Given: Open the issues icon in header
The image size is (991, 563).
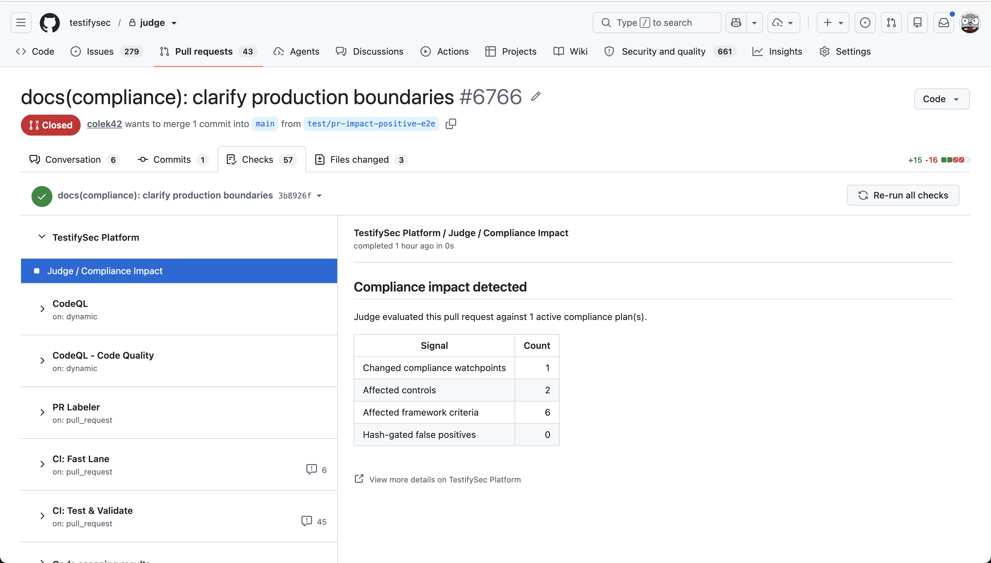Looking at the screenshot, I should tap(865, 22).
